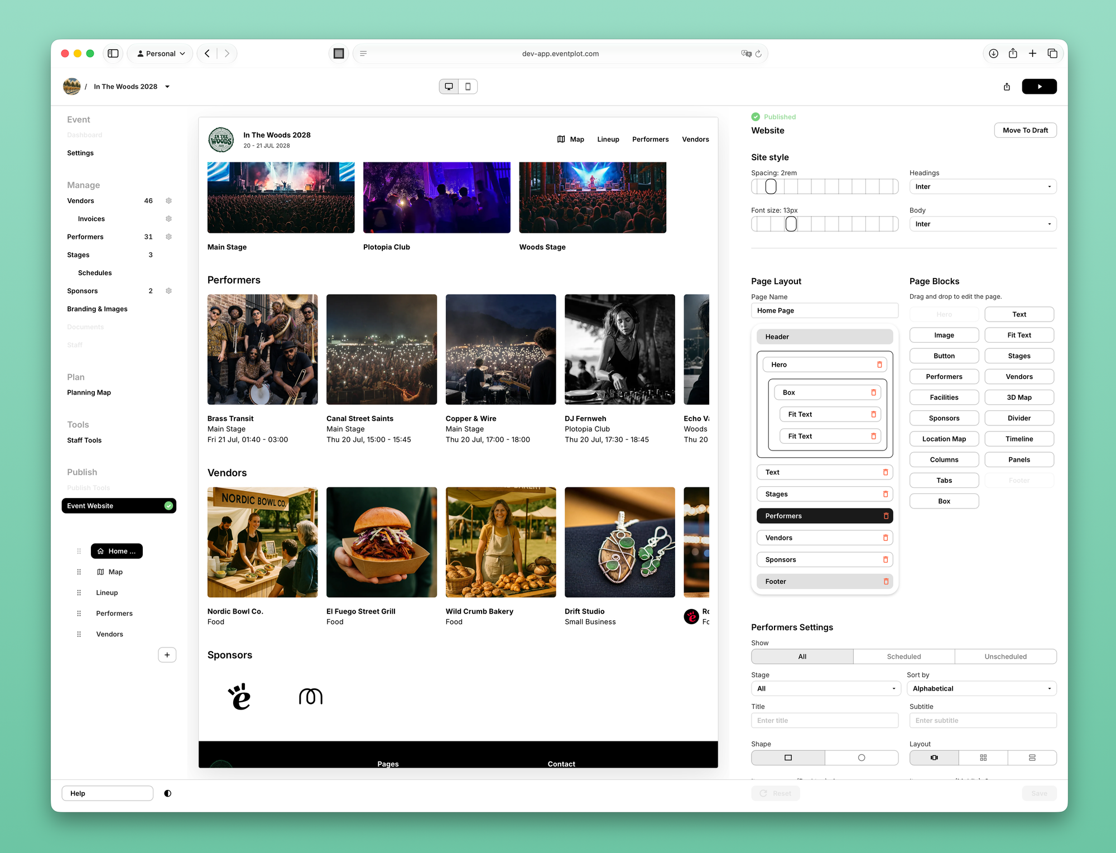Click Move To Draft button
The width and height of the screenshot is (1116, 853).
[x=1025, y=130]
